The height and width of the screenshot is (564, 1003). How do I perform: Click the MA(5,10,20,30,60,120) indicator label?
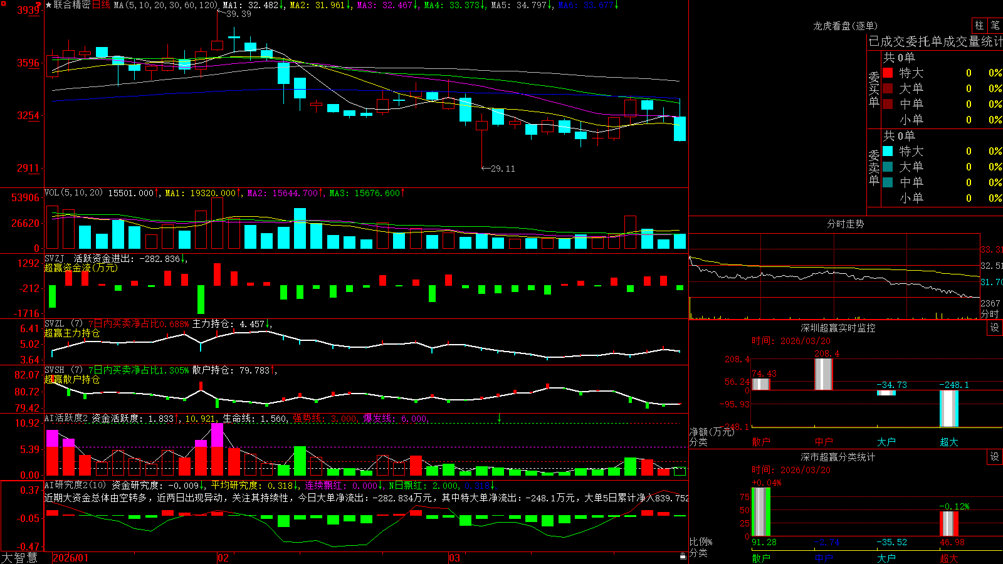165,5
